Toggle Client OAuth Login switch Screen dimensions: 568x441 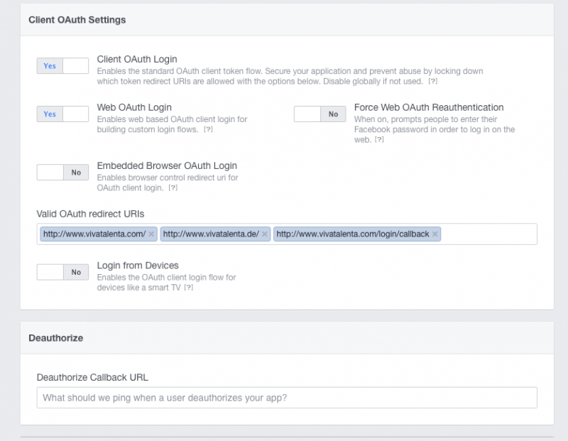[x=62, y=65]
